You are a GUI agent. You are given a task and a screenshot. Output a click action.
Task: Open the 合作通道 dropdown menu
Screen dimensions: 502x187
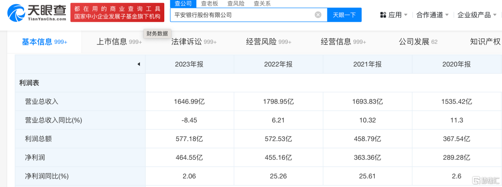(x=433, y=15)
